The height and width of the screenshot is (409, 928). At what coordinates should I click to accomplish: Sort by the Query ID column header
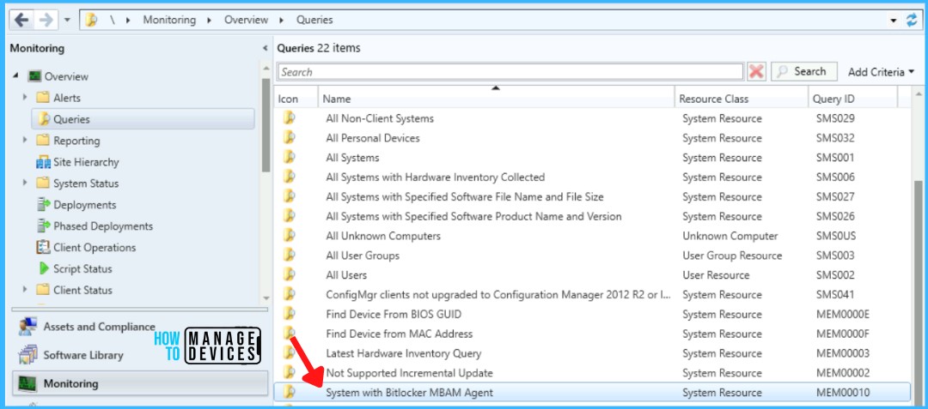853,99
